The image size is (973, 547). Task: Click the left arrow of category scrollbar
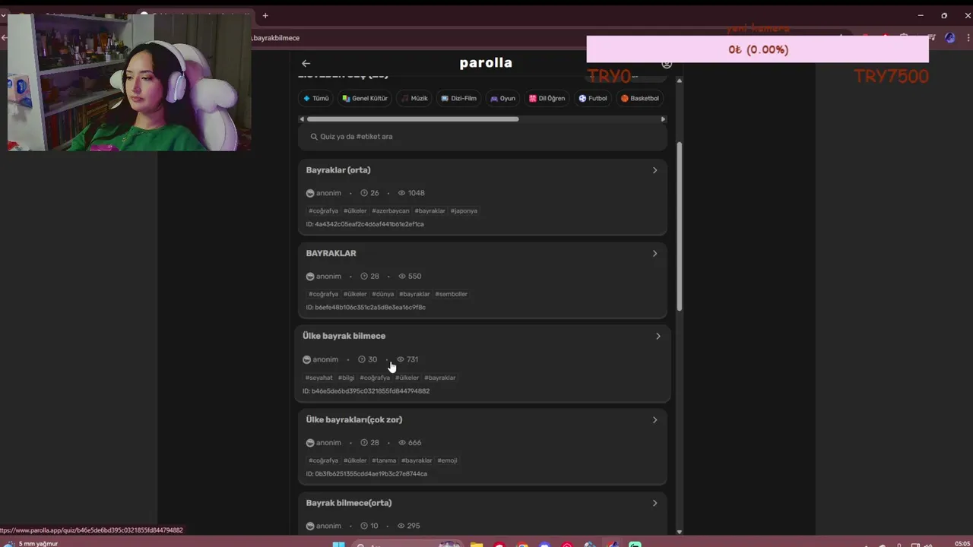(x=302, y=119)
